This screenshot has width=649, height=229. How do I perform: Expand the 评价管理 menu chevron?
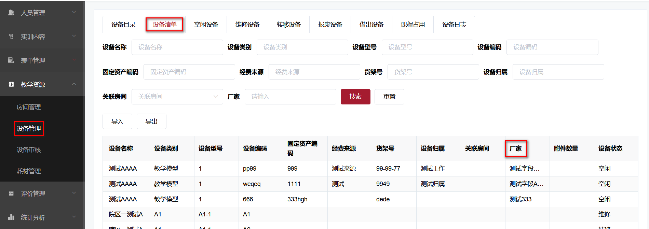pos(74,193)
